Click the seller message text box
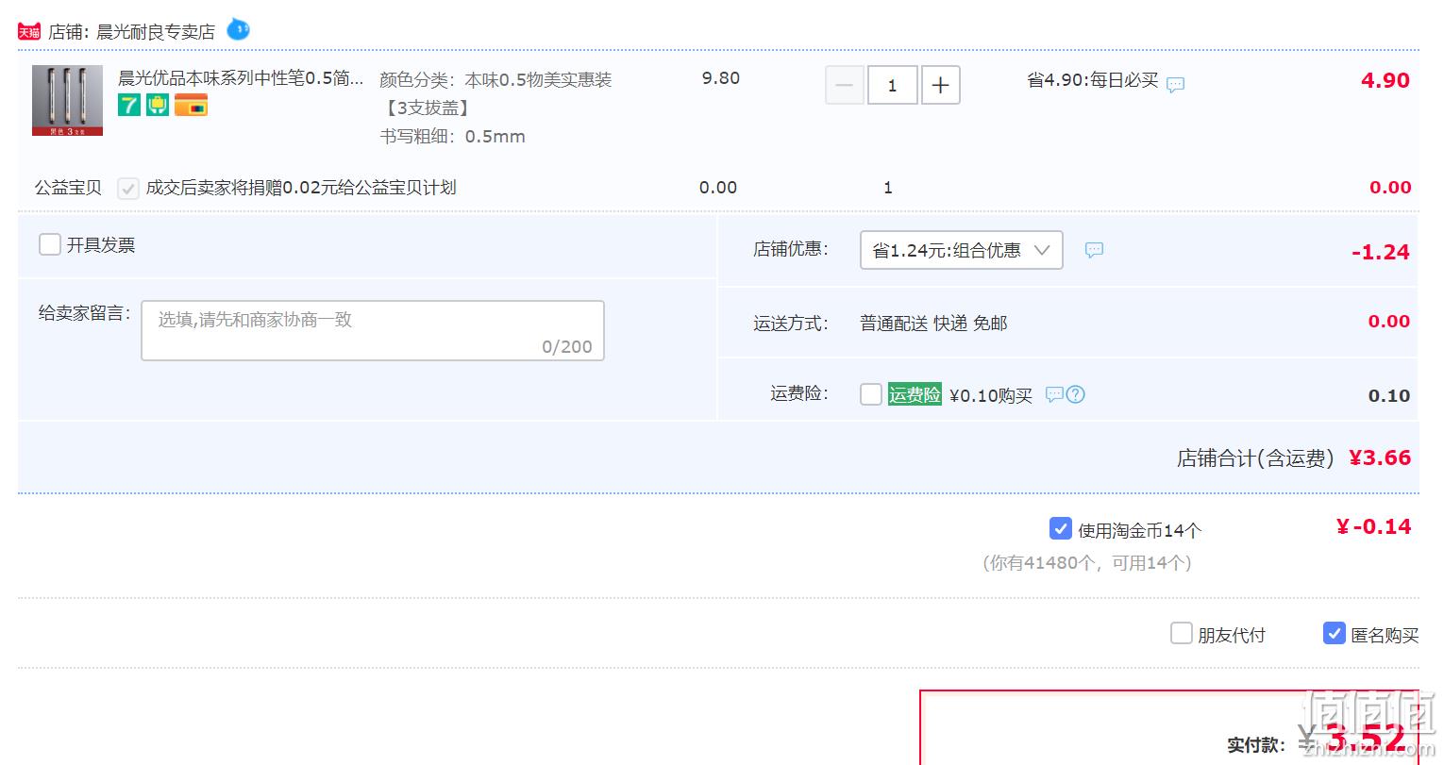Screen dimensions: 1444x765 click(x=373, y=331)
